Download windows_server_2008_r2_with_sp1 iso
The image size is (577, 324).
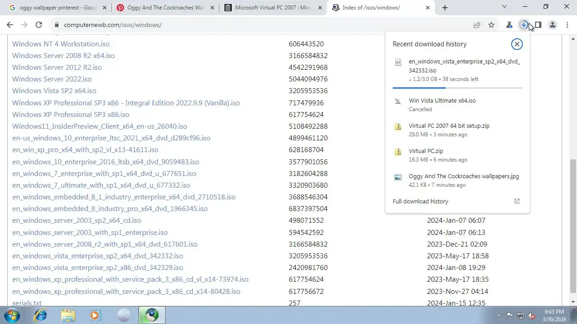tap(105, 244)
